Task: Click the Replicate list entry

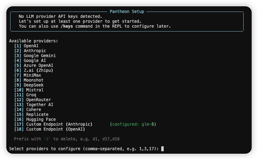Action: tap(38, 114)
